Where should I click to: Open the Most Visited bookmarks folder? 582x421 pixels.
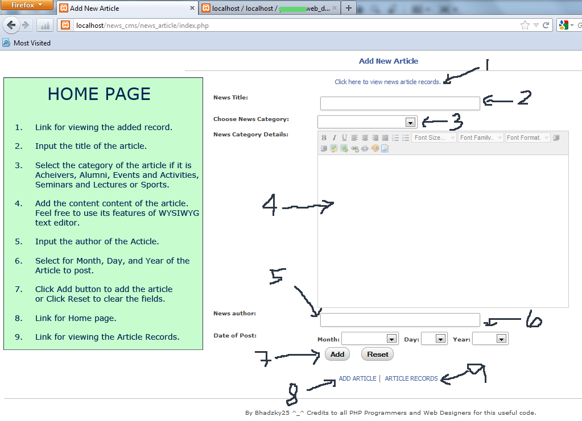tap(26, 43)
